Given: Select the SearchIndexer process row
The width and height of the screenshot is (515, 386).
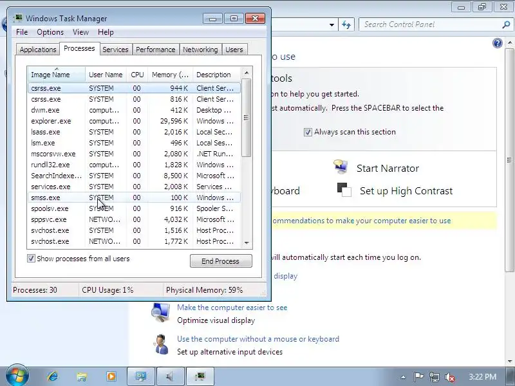Looking at the screenshot, I should click(134, 176).
